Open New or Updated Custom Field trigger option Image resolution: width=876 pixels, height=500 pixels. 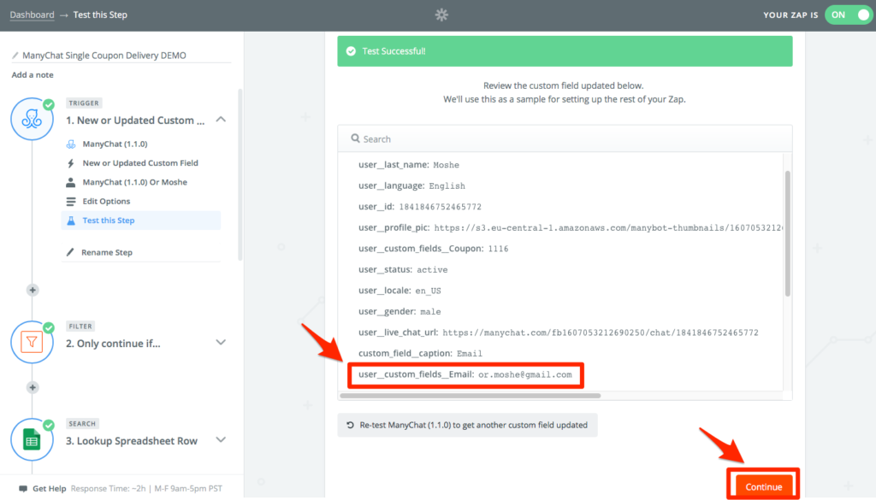point(140,163)
